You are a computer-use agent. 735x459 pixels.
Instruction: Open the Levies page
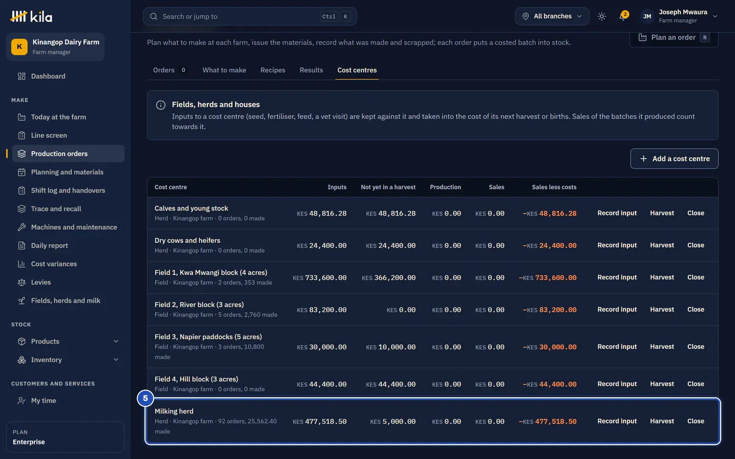click(x=65, y=282)
